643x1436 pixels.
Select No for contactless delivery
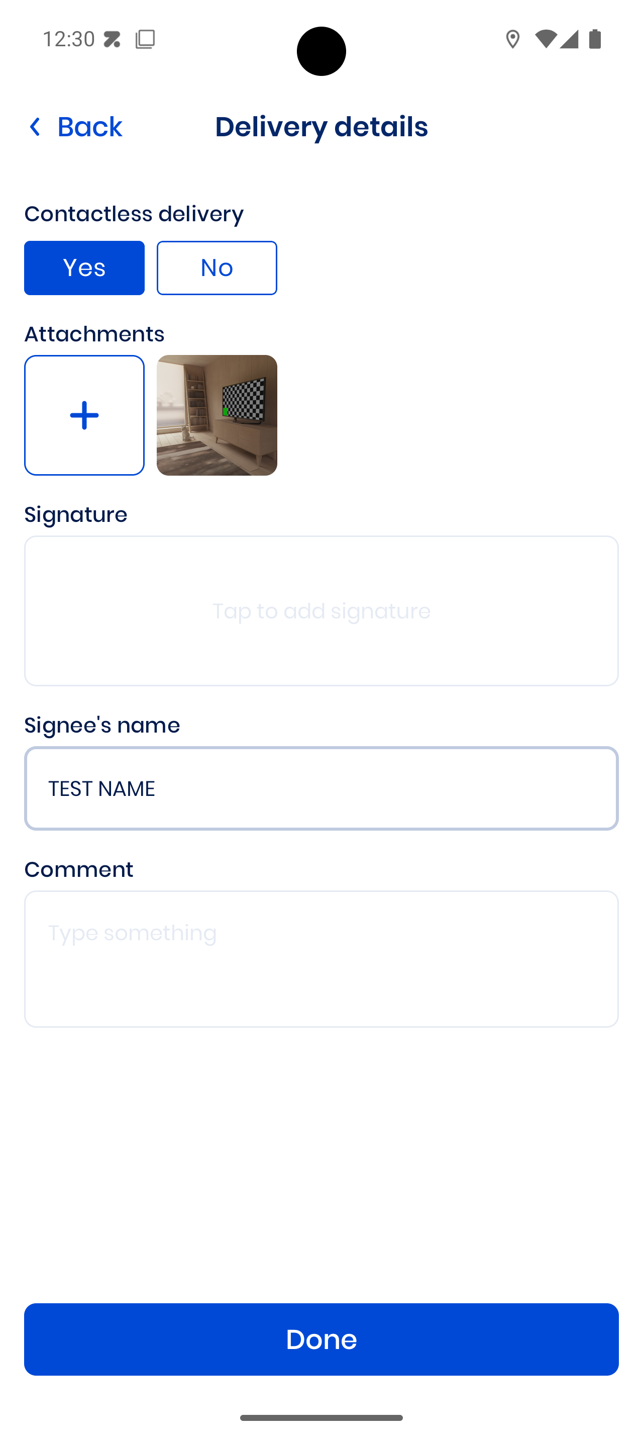point(217,268)
